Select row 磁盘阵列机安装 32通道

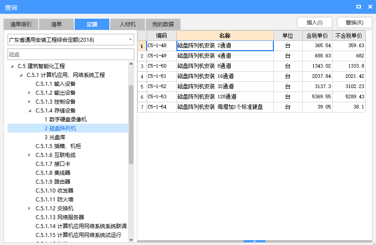pos(225,86)
